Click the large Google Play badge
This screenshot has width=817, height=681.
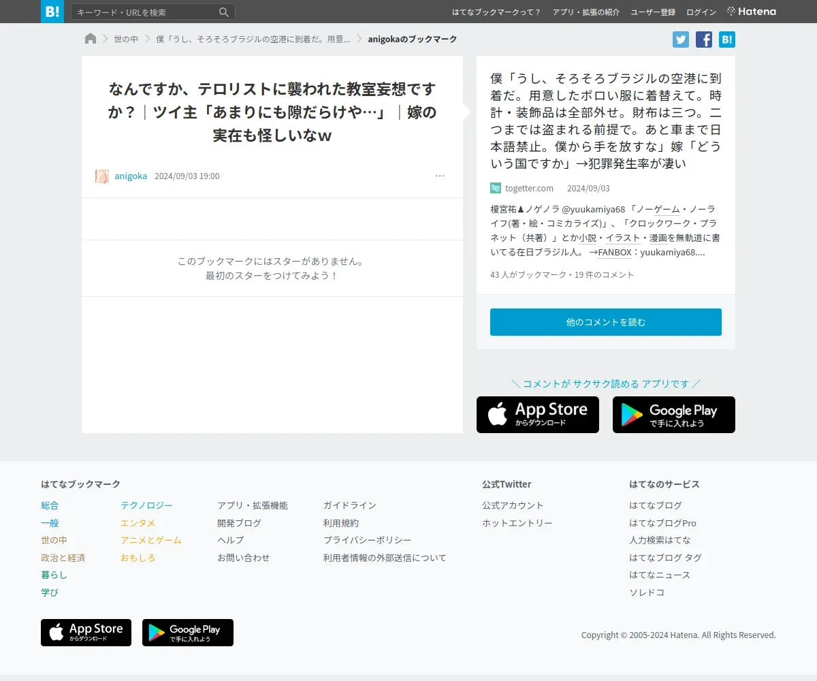tap(674, 415)
